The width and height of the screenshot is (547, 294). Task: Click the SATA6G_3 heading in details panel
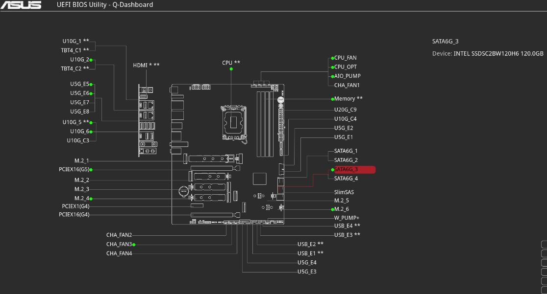[446, 42]
